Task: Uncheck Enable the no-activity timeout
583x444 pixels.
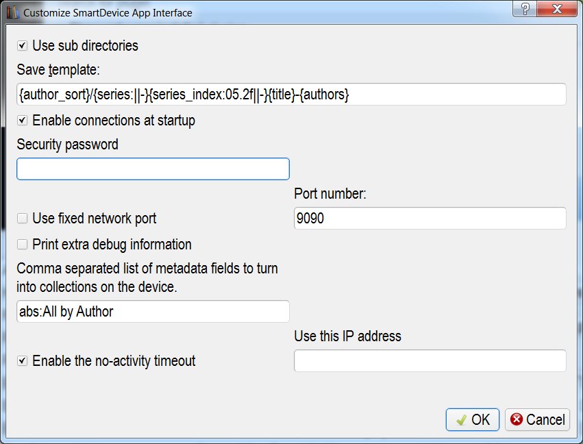Action: coord(23,360)
